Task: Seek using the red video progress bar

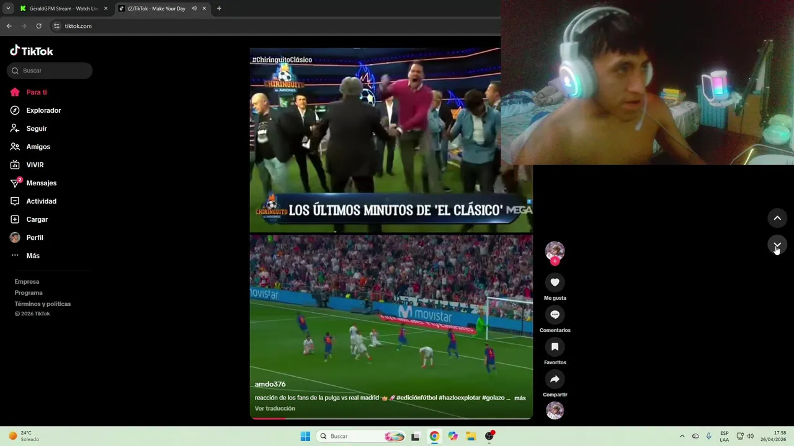Action: pos(391,418)
